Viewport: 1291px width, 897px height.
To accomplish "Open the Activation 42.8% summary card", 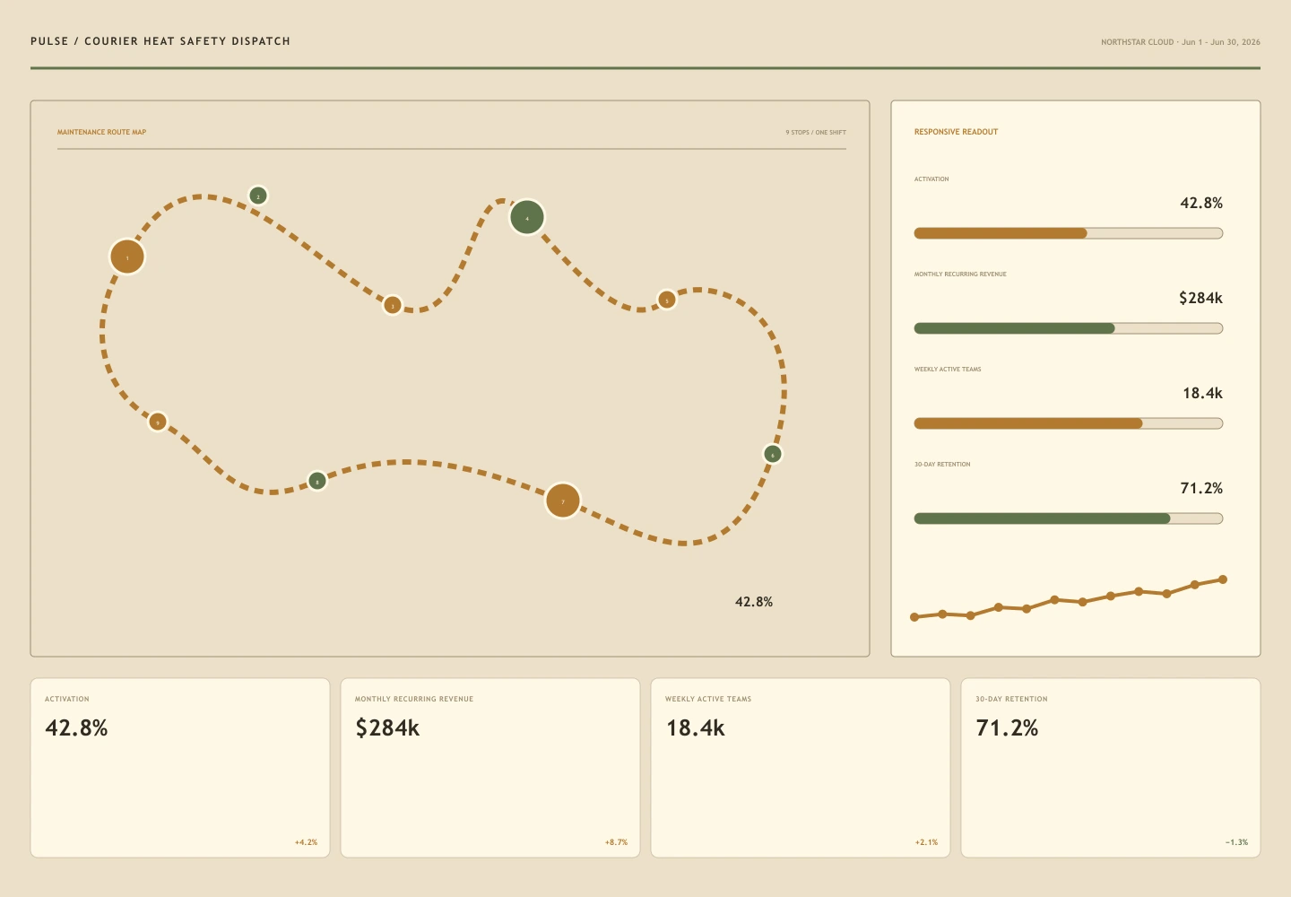I will click(x=180, y=768).
